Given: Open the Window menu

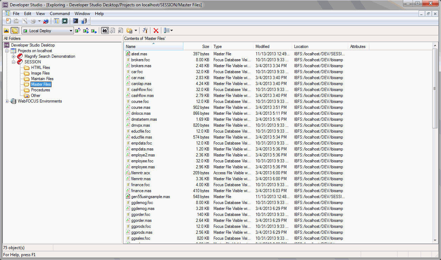Looking at the screenshot, I should [82, 14].
